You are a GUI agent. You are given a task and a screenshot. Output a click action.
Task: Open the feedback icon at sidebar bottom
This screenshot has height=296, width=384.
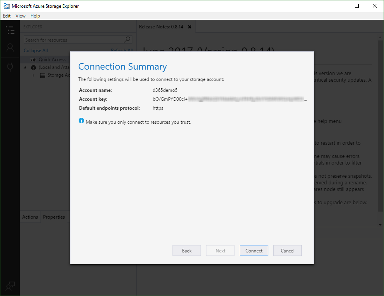[10, 286]
